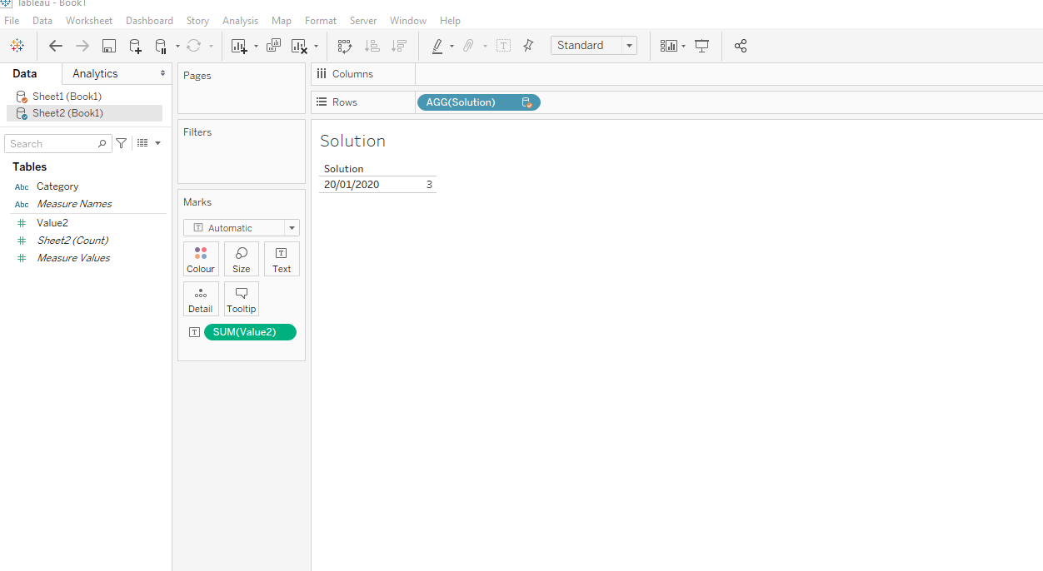1043x571 pixels.
Task: Open the Data pane tab menu arrow
Action: coord(163,73)
